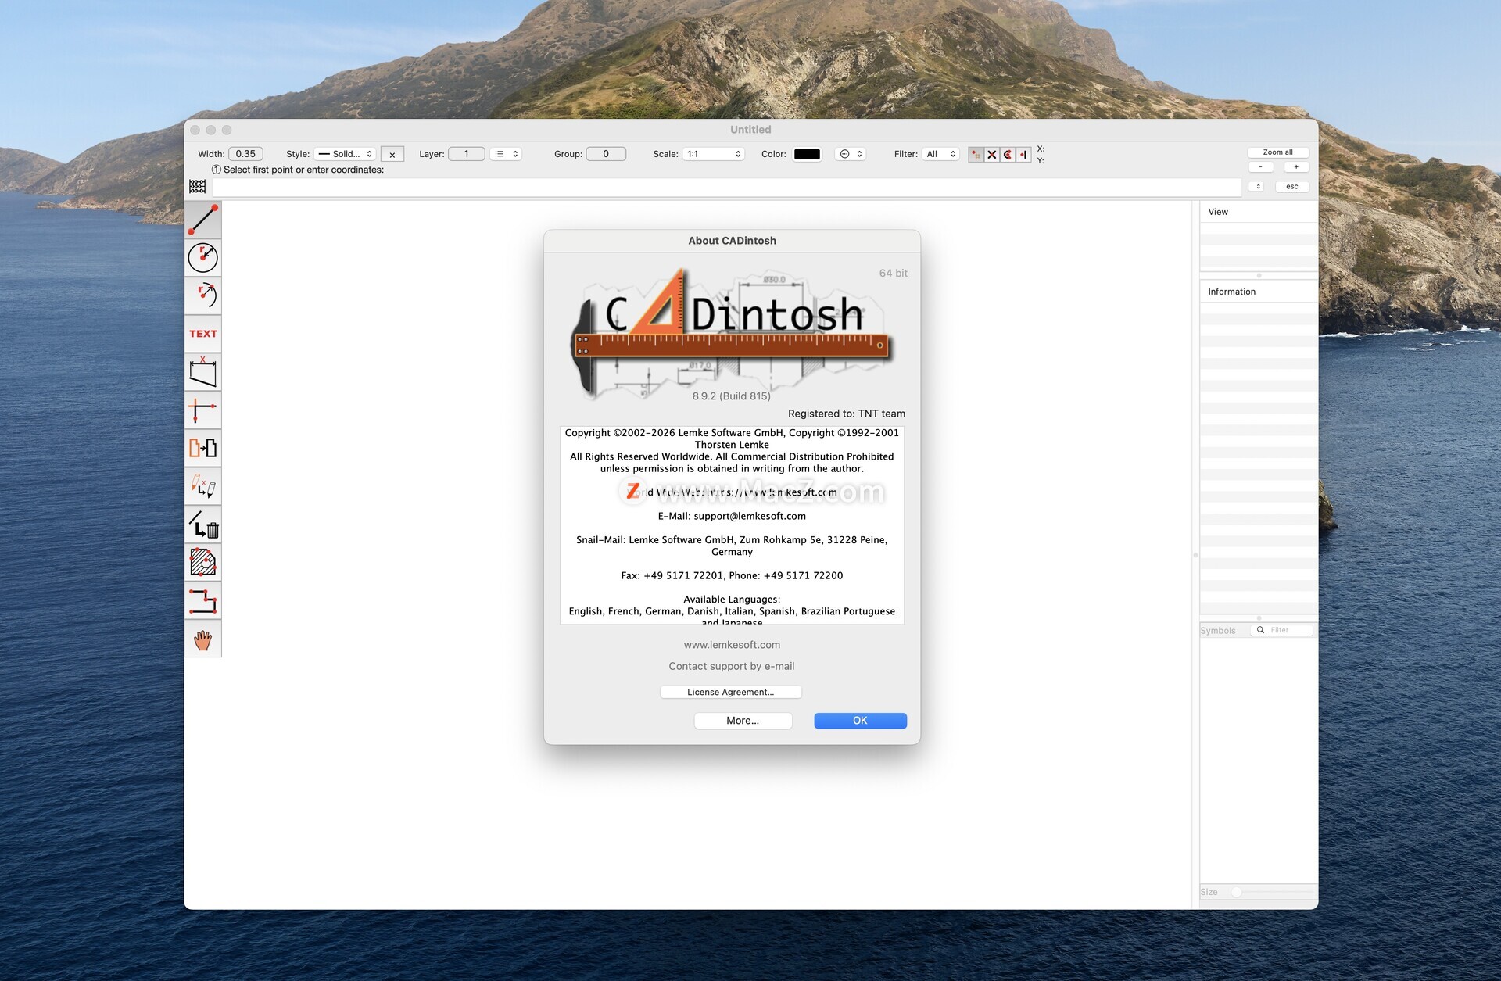Toggle the intersection snap X icon
This screenshot has height=981, width=1501.
click(x=991, y=154)
